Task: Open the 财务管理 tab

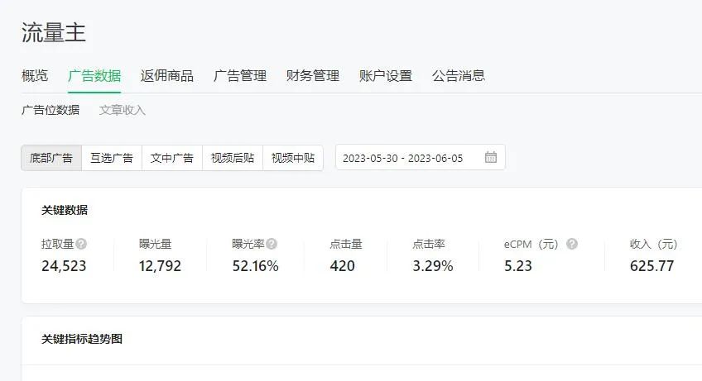Action: click(x=313, y=75)
